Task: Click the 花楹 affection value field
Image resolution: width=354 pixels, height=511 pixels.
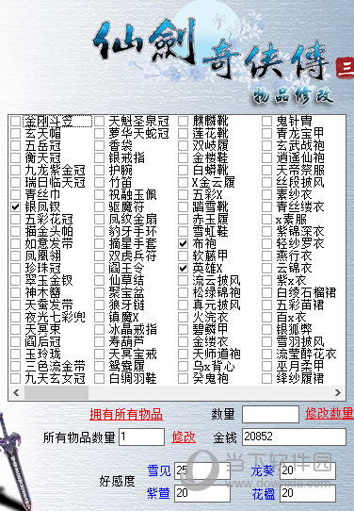Action: click(308, 493)
